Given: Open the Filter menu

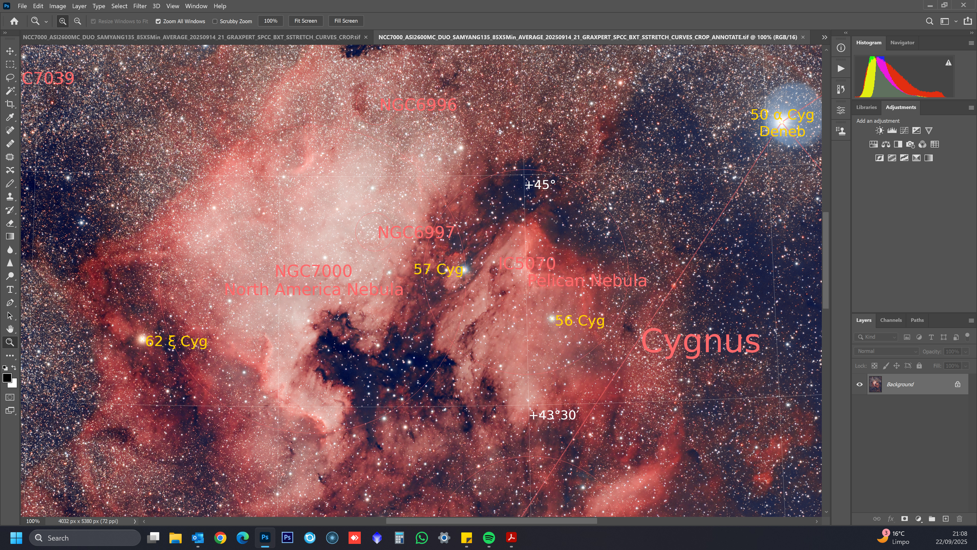Looking at the screenshot, I should 140,6.
